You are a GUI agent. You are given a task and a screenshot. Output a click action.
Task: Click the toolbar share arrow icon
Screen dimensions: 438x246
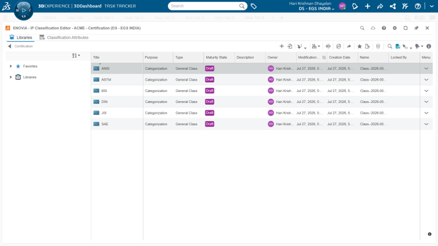[349, 46]
